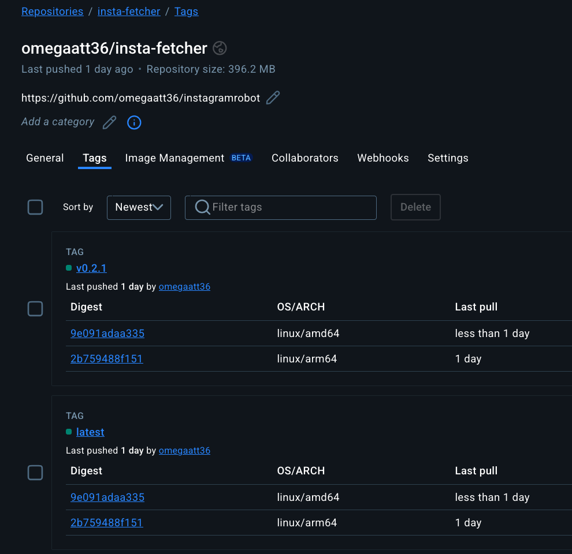Viewport: 572px width, 554px height.
Task: Click Add a category text
Action: (58, 122)
